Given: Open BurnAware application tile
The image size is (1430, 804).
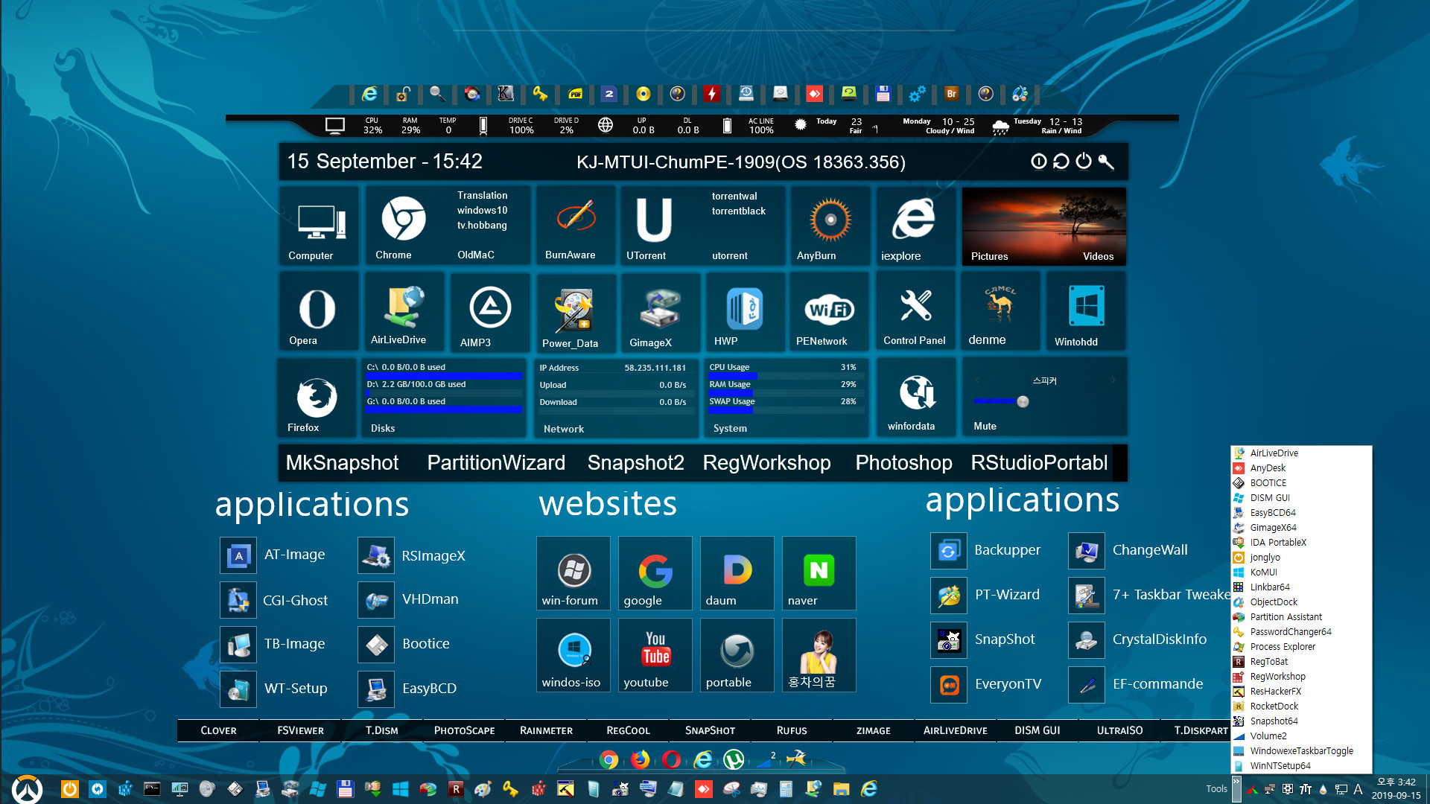Looking at the screenshot, I should coord(575,226).
